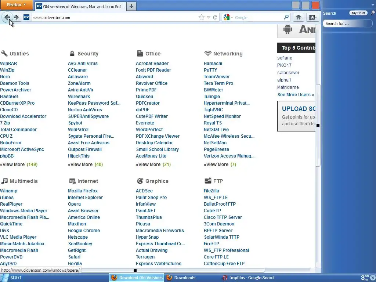Click the Multimedia music note icon

click(x=4, y=181)
